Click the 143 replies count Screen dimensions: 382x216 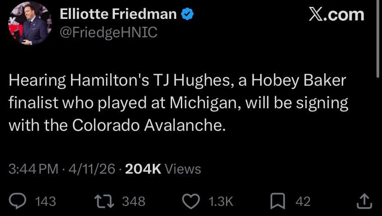point(45,201)
